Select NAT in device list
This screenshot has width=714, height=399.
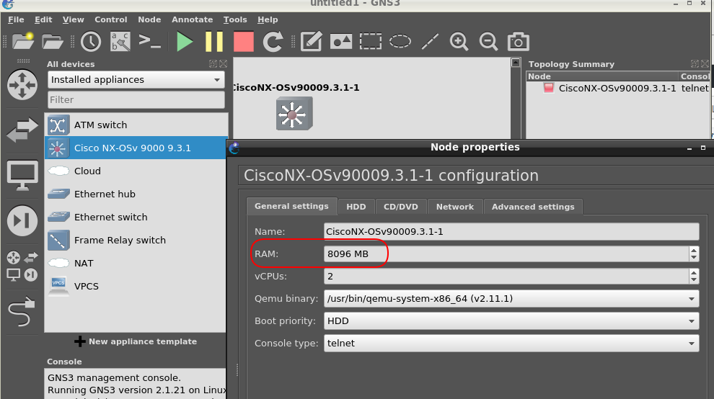(x=136, y=263)
